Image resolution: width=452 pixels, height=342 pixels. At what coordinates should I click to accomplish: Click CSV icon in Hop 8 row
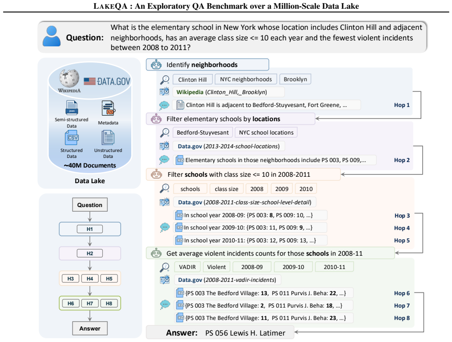pos(180,318)
